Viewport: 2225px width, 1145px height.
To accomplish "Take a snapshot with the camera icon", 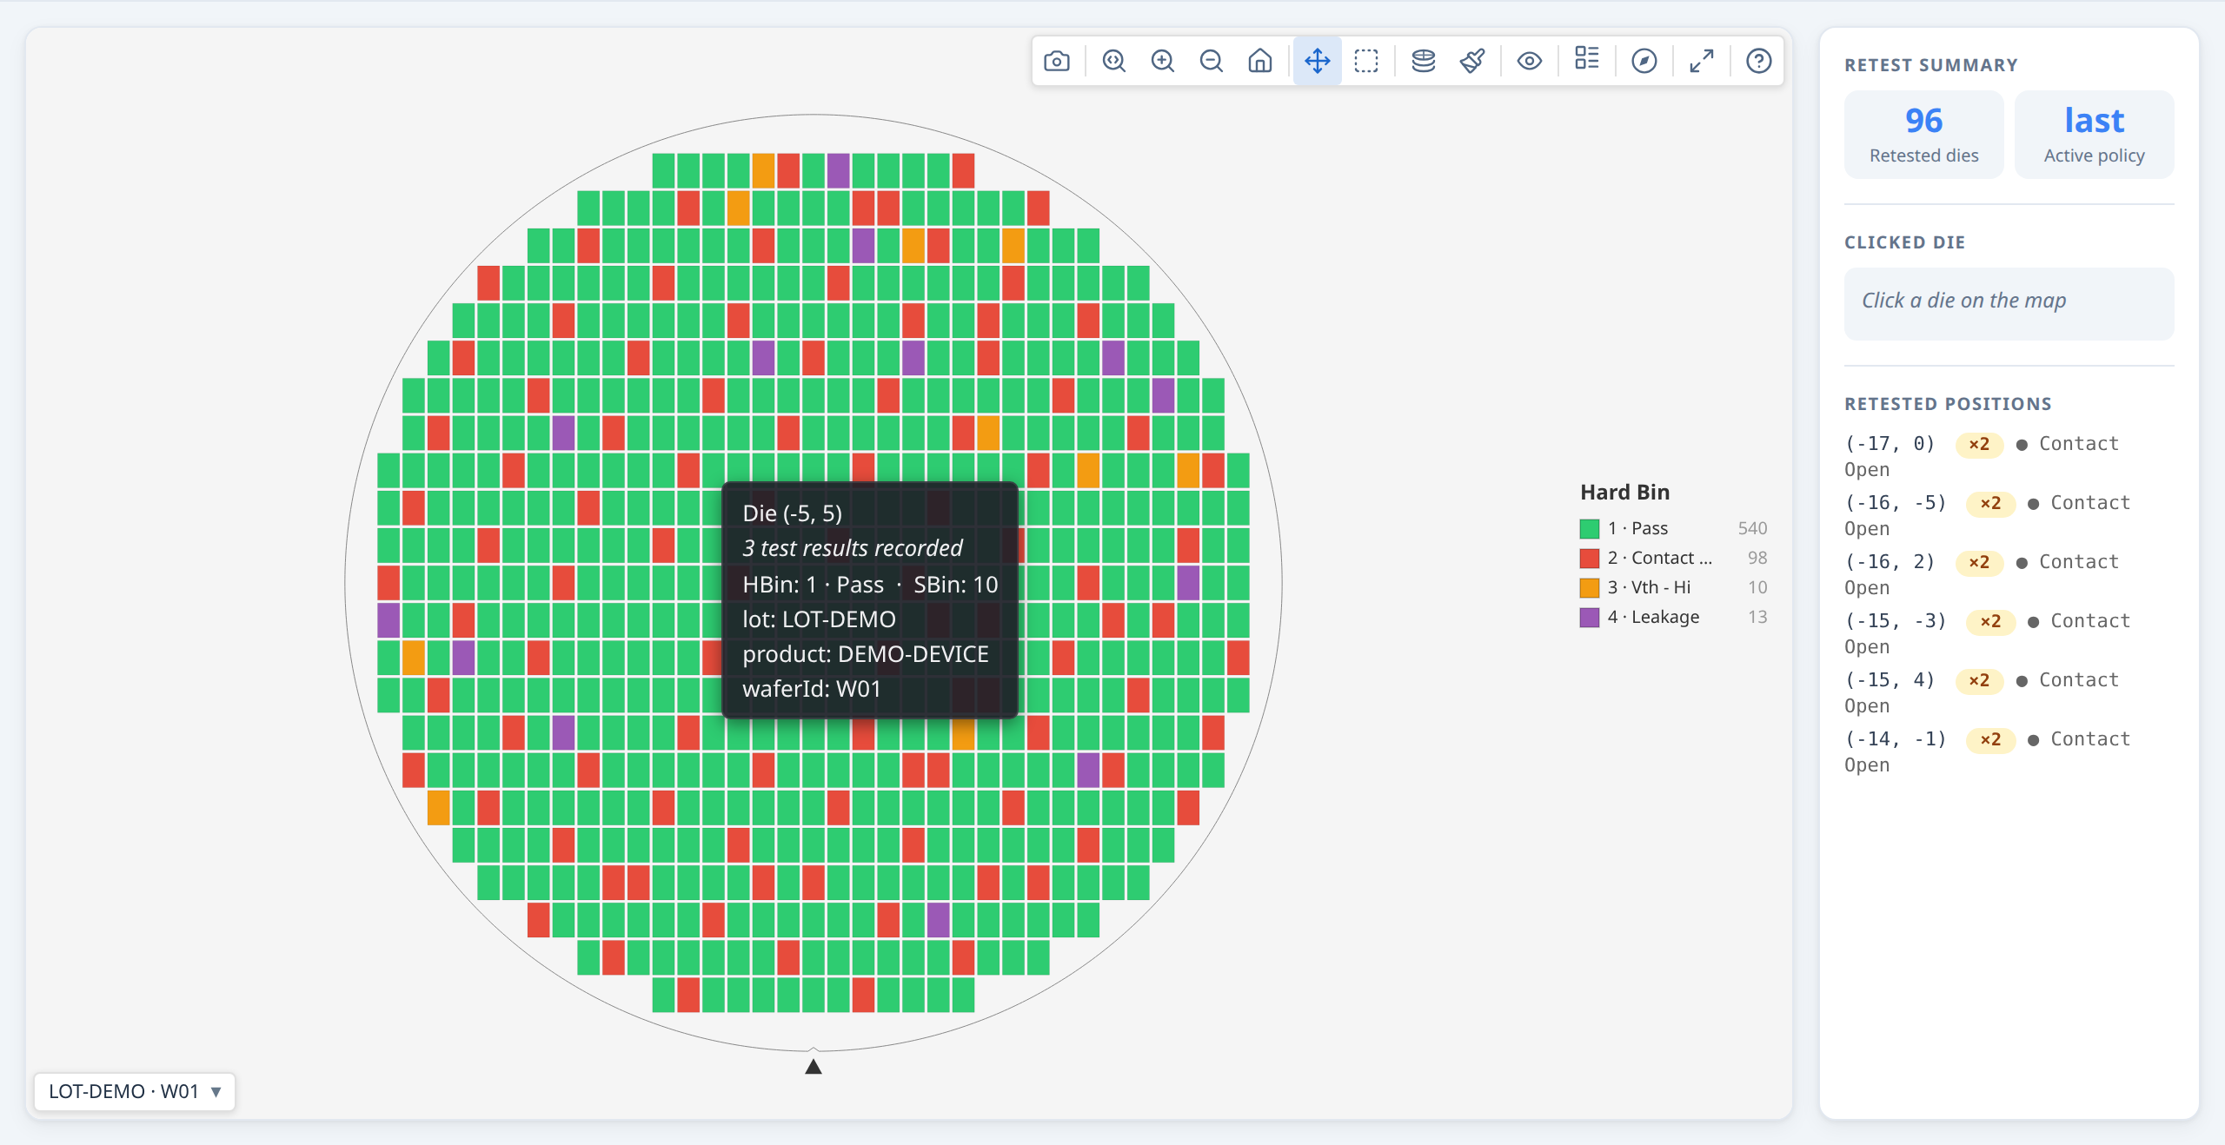I will coord(1057,61).
